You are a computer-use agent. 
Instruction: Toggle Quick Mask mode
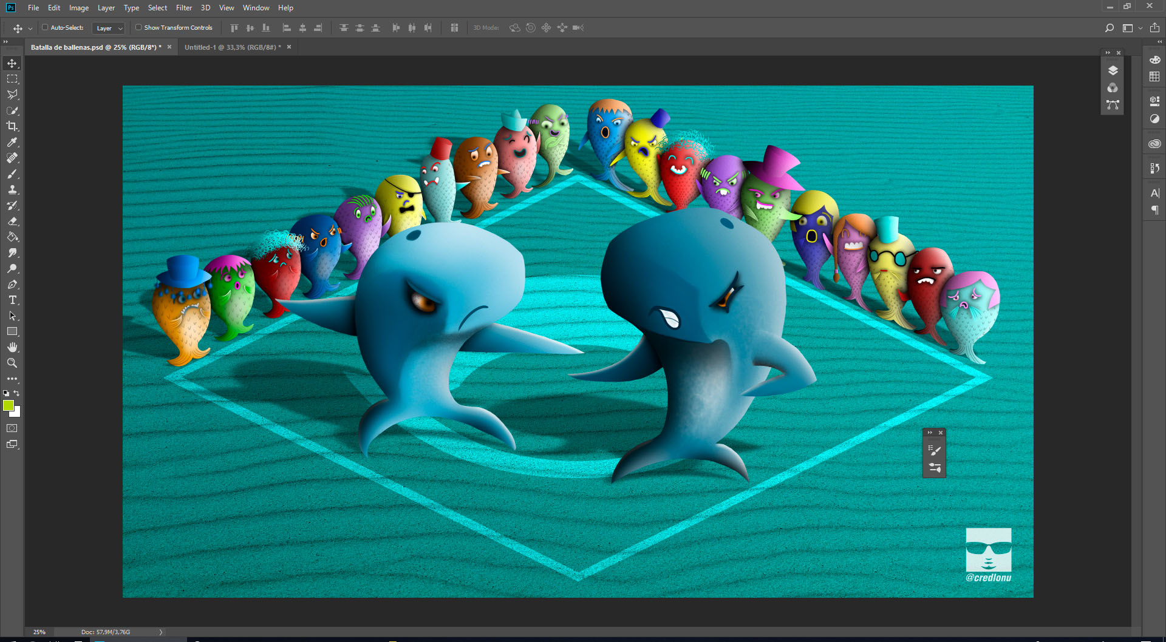[x=12, y=428]
